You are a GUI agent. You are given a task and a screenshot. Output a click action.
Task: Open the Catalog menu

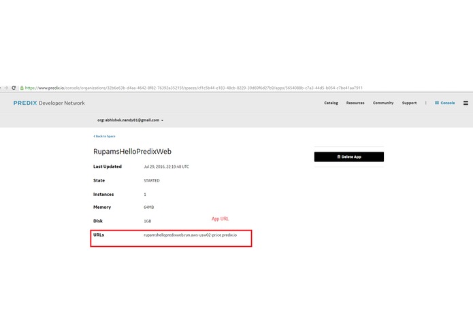click(331, 103)
